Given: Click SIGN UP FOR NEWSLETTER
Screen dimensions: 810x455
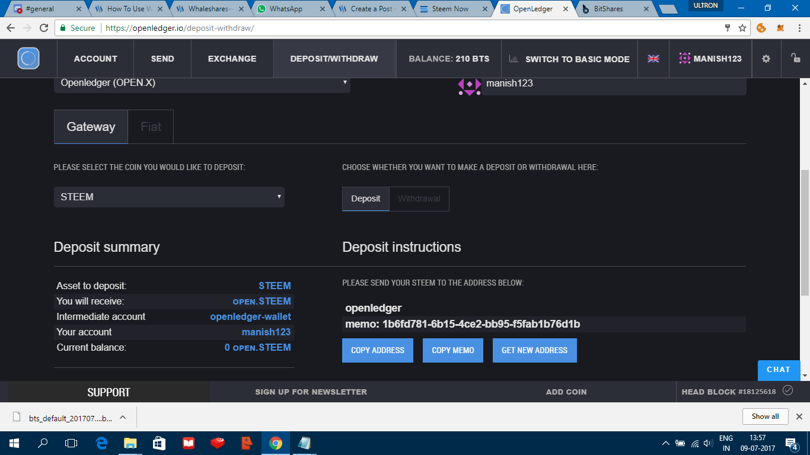Looking at the screenshot, I should pyautogui.click(x=311, y=392).
